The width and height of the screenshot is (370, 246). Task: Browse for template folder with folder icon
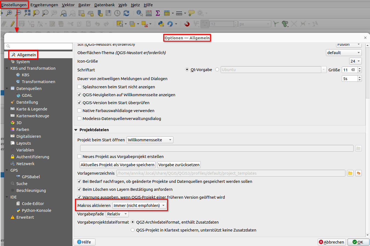(350, 173)
